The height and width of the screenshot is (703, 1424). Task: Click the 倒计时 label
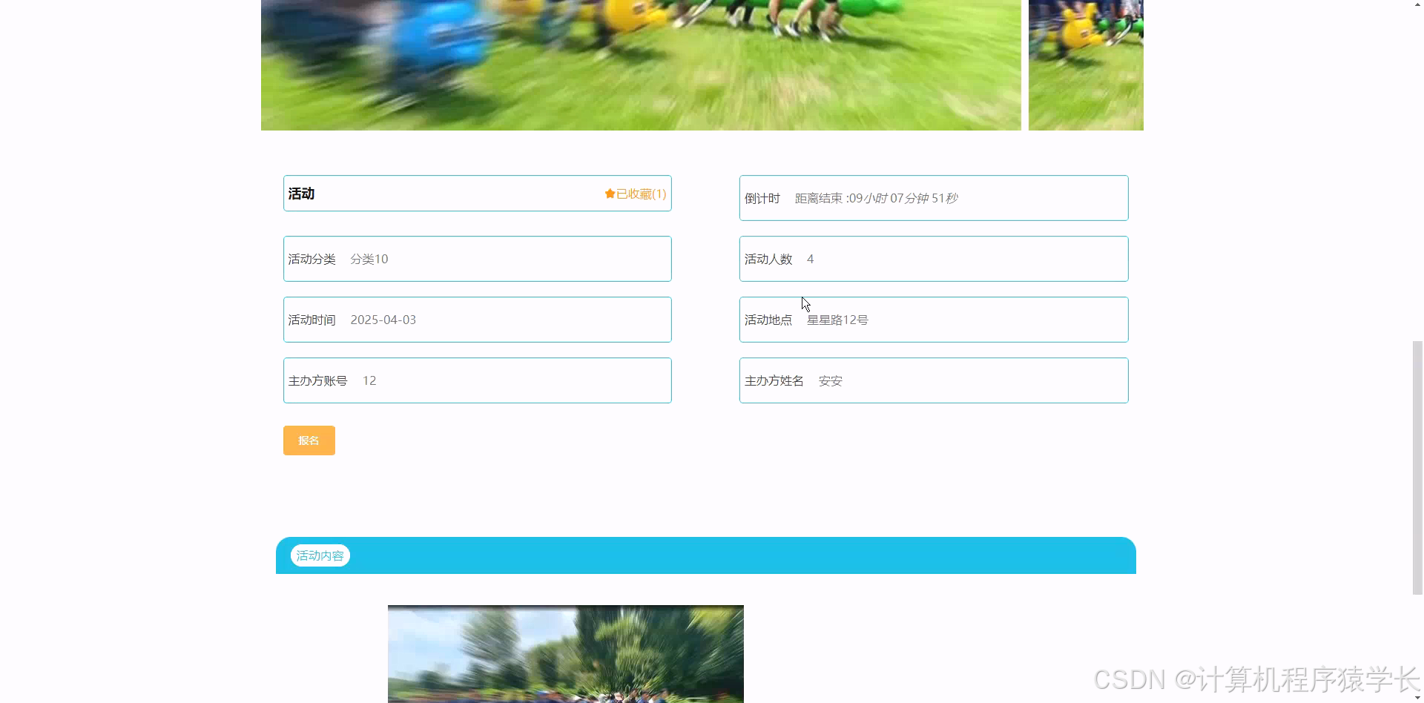(762, 198)
